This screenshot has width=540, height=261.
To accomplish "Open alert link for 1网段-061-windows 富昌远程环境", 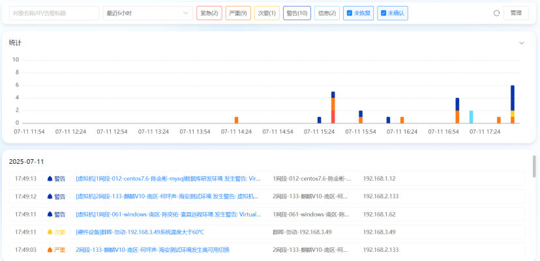I will tap(168, 214).
